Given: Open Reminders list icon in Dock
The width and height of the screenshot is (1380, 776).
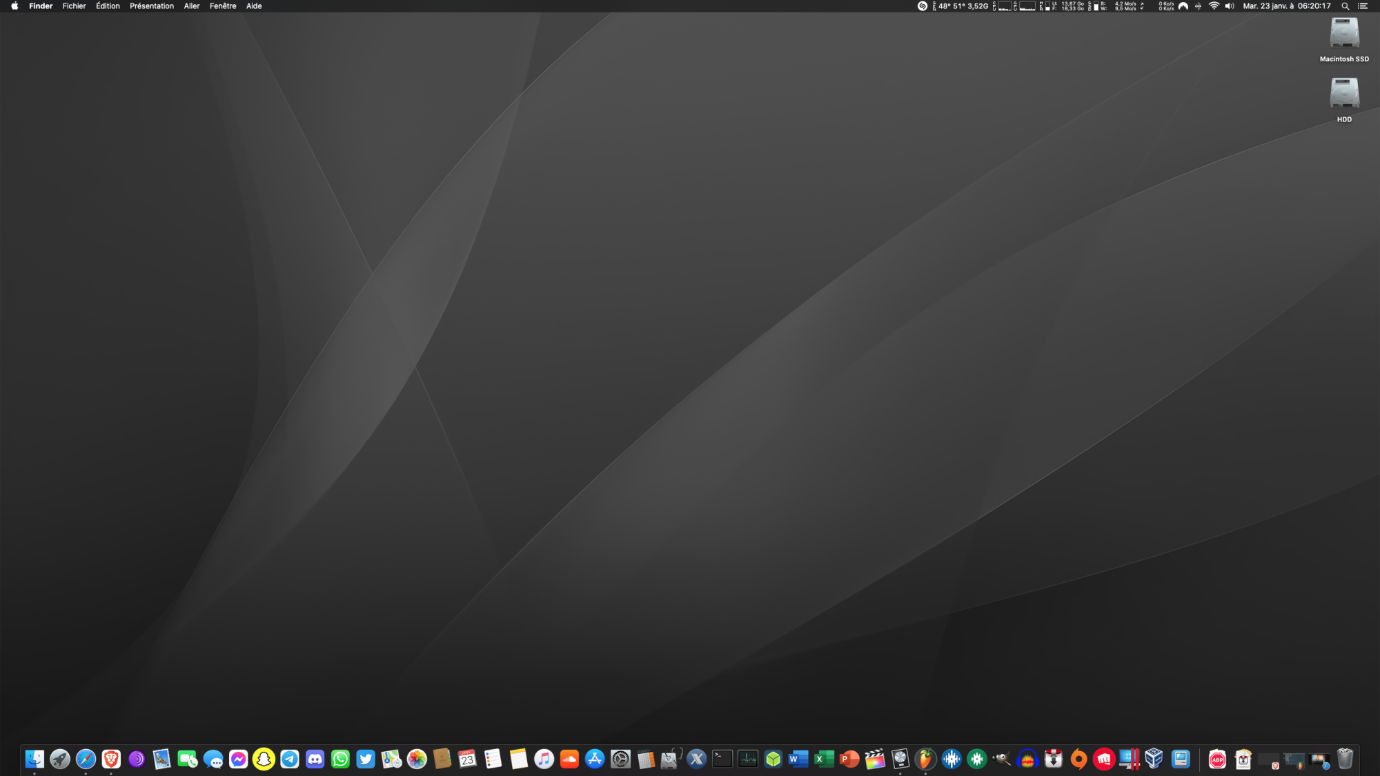Looking at the screenshot, I should [493, 759].
